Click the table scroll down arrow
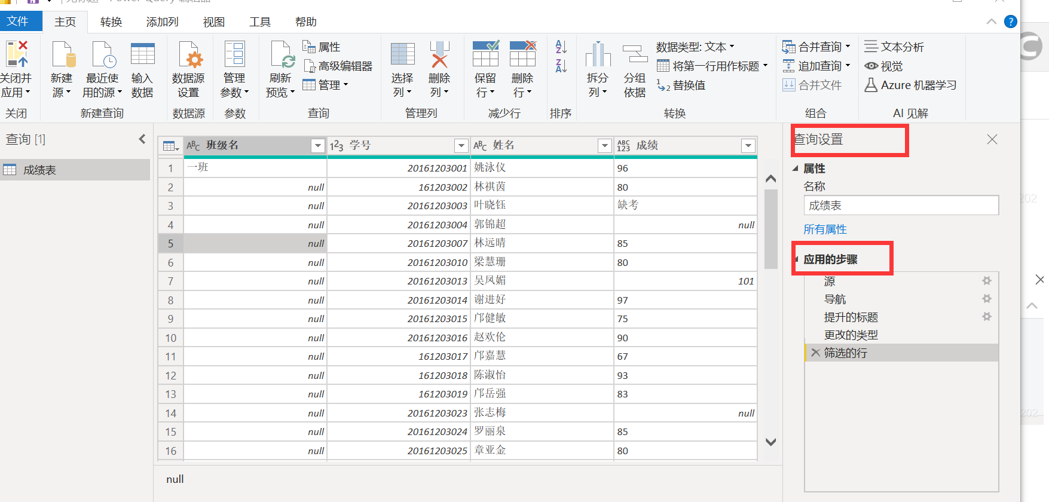 (771, 442)
